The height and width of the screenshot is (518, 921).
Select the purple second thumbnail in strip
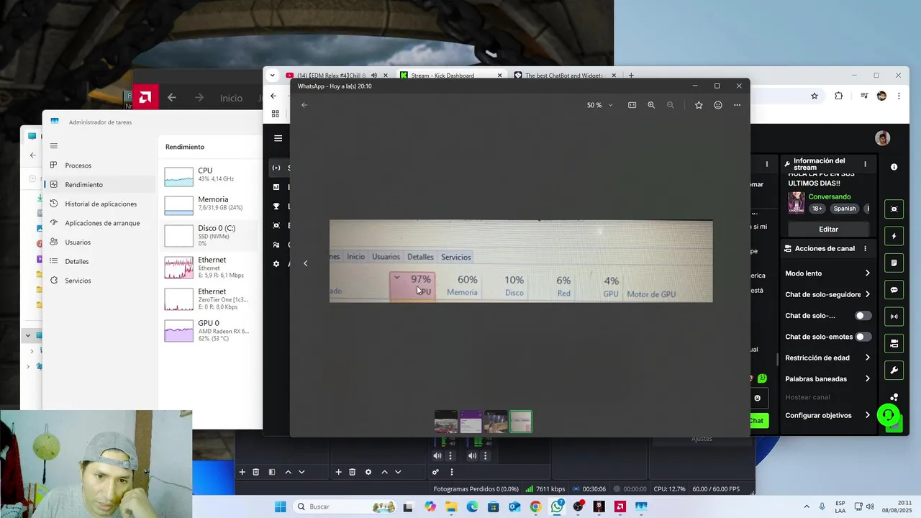point(471,422)
